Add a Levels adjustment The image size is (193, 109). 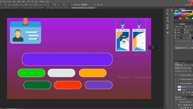click(x=183, y=102)
